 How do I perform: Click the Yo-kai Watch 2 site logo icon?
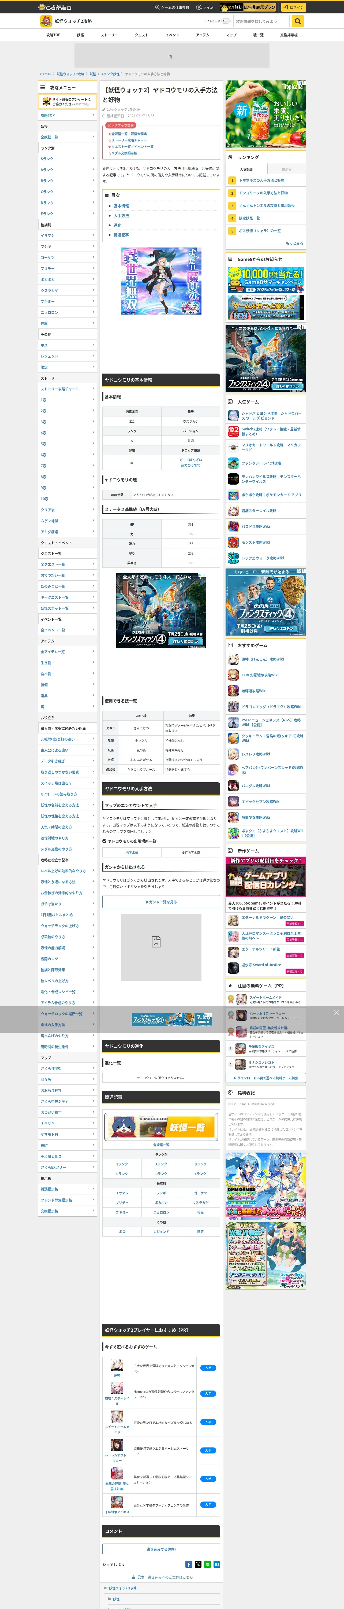(46, 21)
